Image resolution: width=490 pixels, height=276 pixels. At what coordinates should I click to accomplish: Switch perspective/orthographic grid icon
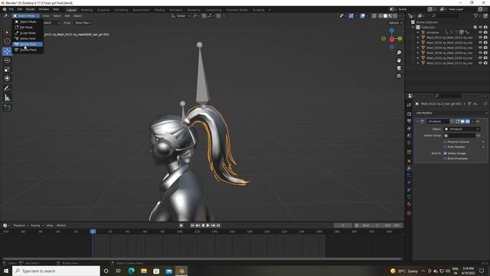pyautogui.click(x=399, y=76)
